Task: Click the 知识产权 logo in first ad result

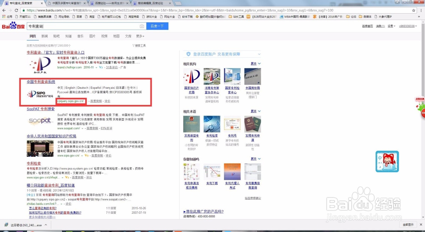Action: point(40,65)
